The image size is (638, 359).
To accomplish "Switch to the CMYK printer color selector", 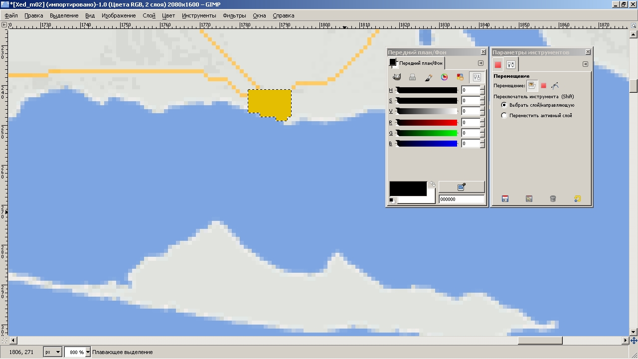I will tap(413, 77).
